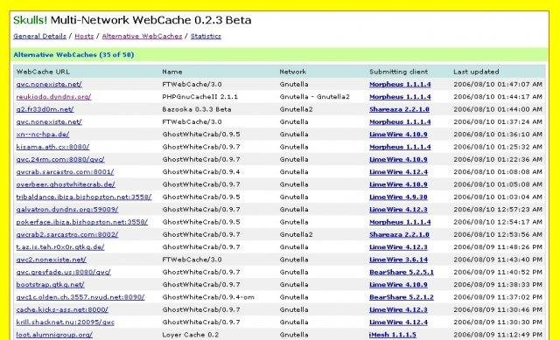
Task: Visit the reukiodo.dyndns.org/ cache URL
Action: click(53, 97)
